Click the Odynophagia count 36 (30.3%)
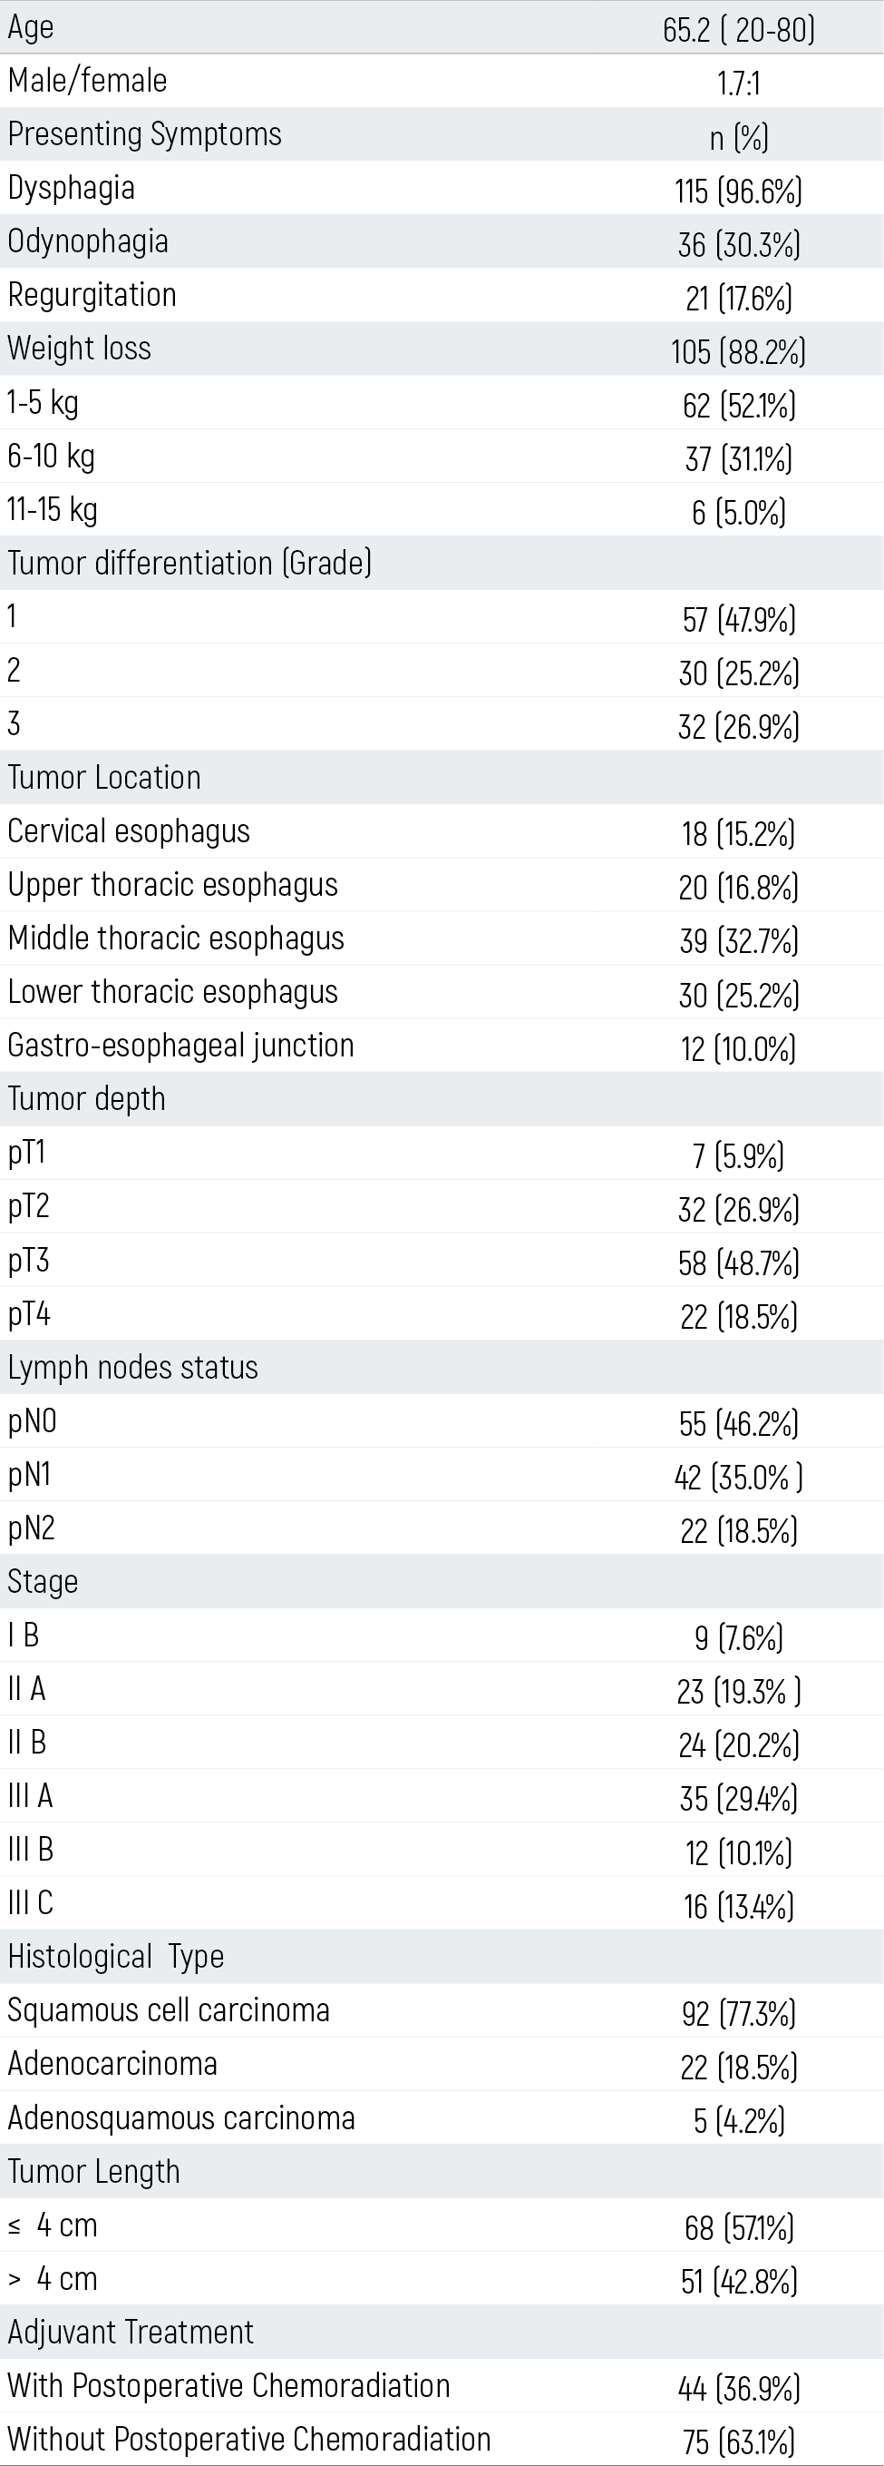Viewport: 884px width, 2466px height. (x=739, y=245)
